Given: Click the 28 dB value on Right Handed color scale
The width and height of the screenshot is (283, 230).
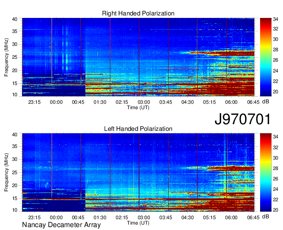Looking at the screenshot, I should click(x=276, y=50).
